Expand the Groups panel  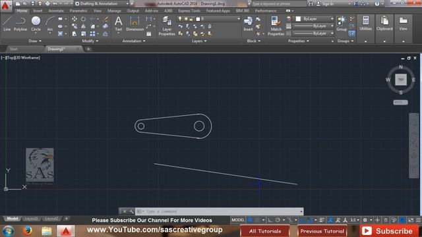pyautogui.click(x=346, y=41)
